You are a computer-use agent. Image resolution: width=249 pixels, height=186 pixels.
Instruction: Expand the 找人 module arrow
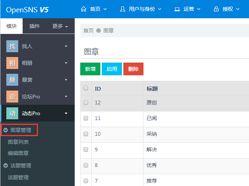(x=66, y=46)
